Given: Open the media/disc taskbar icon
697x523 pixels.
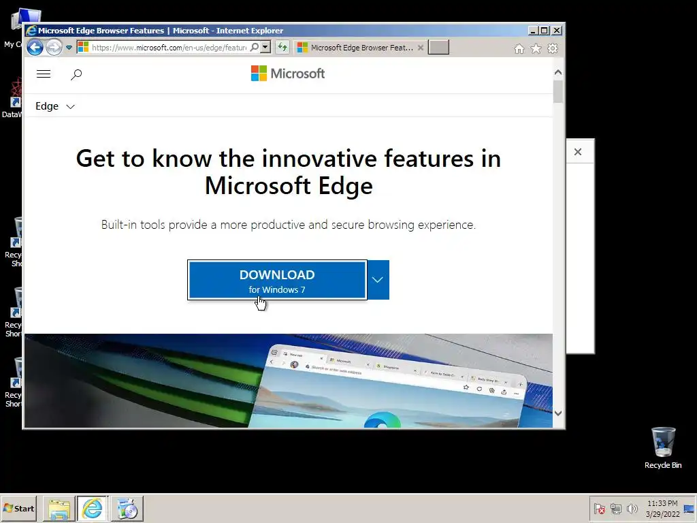Looking at the screenshot, I should 127,509.
